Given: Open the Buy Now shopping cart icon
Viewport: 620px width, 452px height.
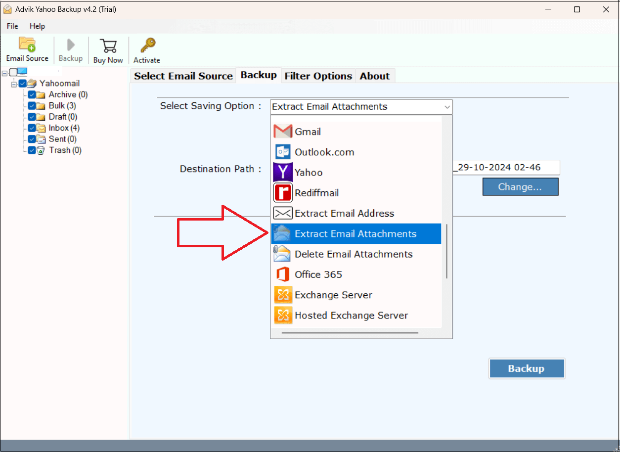Looking at the screenshot, I should pyautogui.click(x=108, y=46).
